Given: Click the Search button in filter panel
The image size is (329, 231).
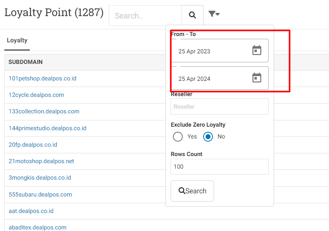Looking at the screenshot, I should (x=193, y=191).
